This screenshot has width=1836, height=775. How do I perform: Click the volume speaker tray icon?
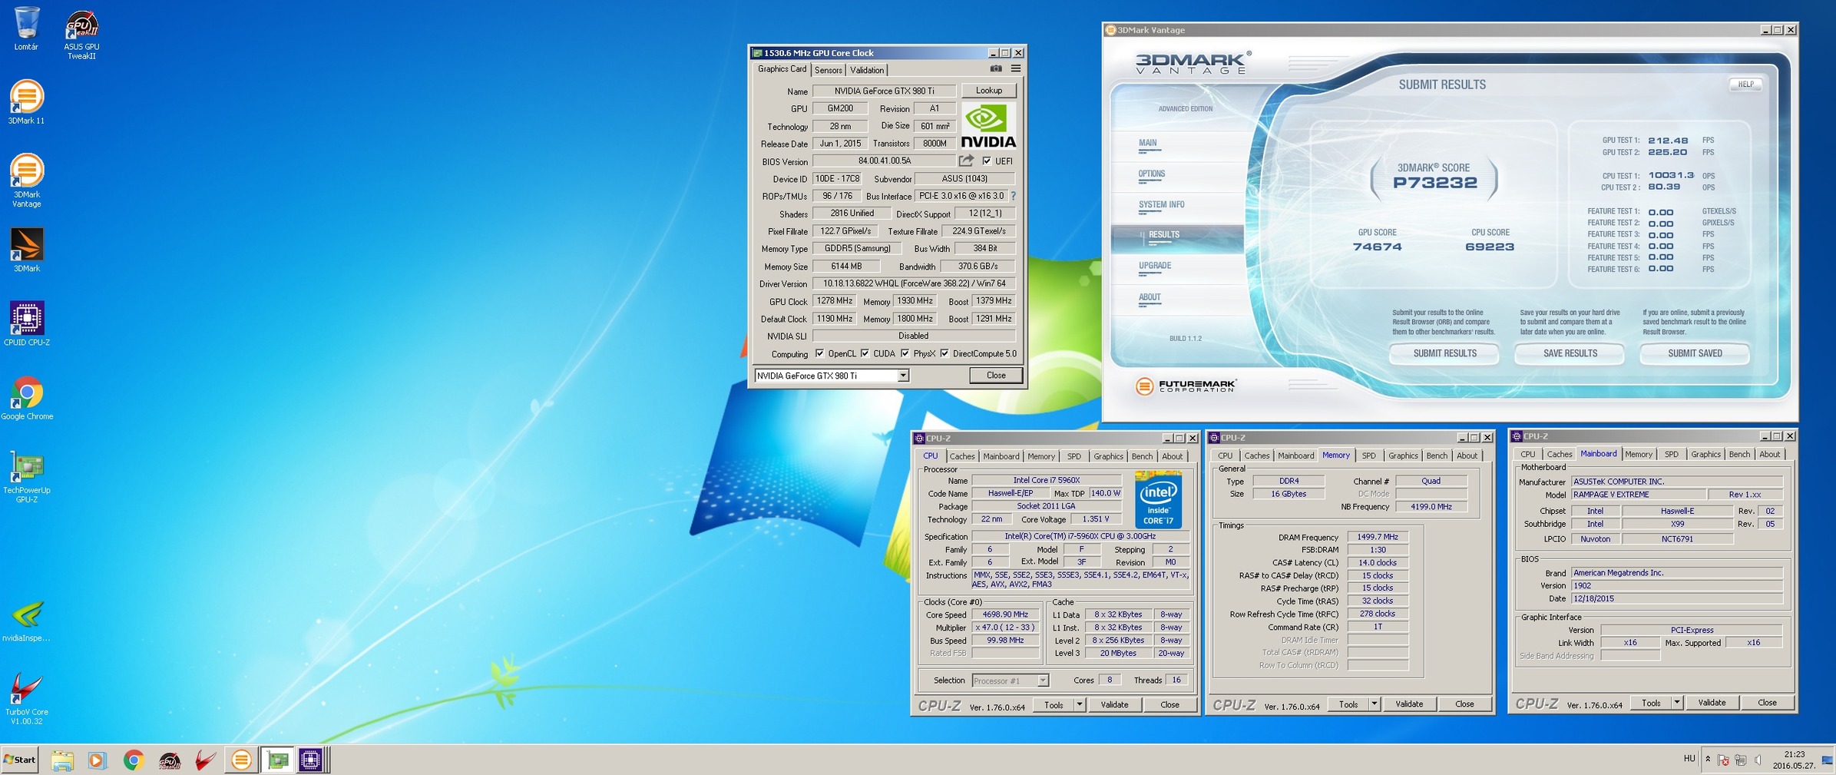tap(1758, 760)
